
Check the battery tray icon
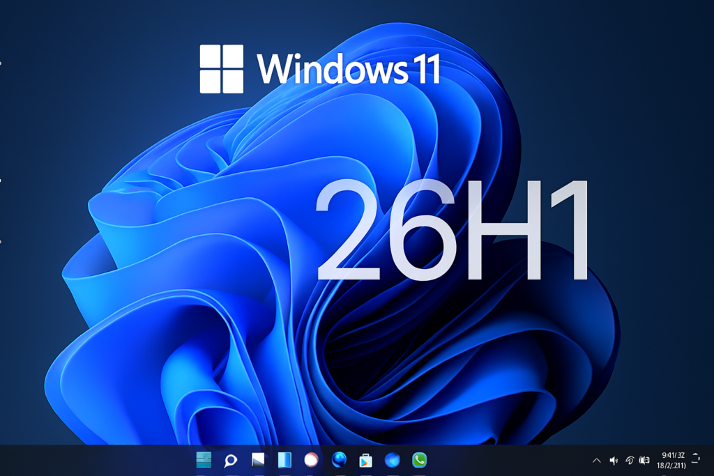click(644, 461)
